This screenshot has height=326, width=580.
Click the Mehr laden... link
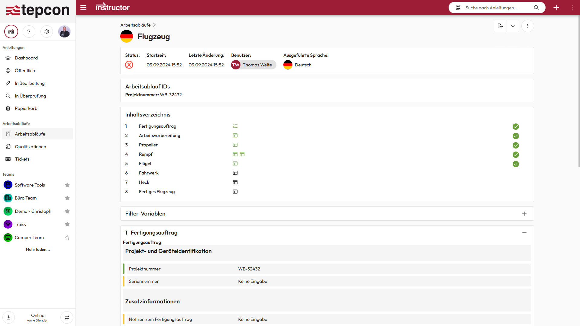coord(38,249)
